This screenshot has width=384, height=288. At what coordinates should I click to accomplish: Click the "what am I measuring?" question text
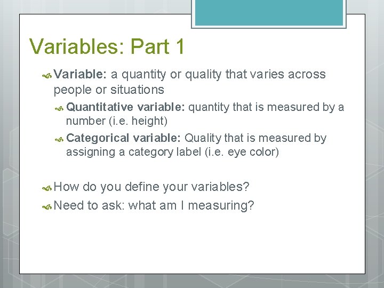pos(191,205)
